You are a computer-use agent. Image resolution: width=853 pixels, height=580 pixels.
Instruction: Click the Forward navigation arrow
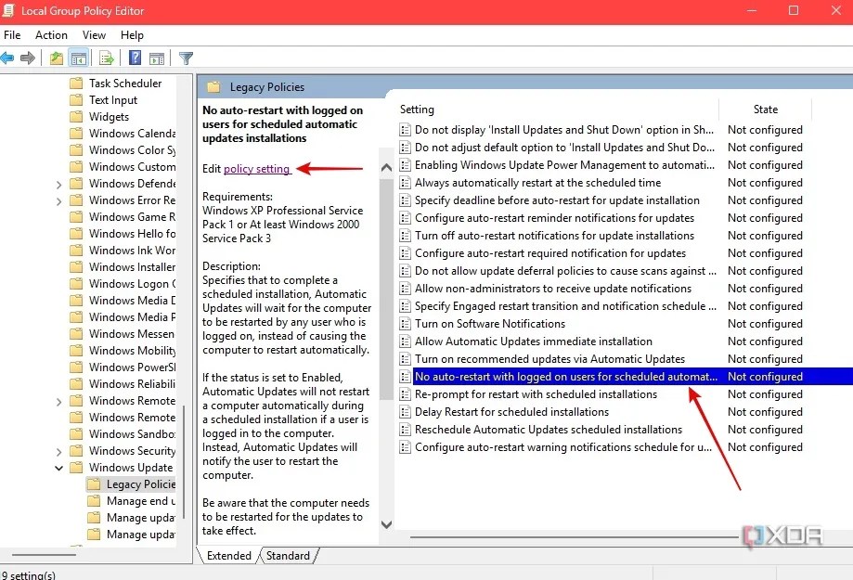tap(28, 57)
